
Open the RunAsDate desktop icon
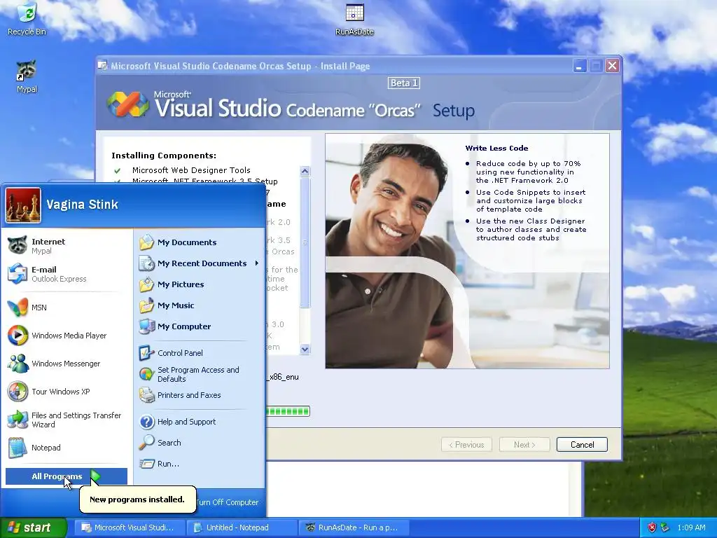pyautogui.click(x=354, y=20)
